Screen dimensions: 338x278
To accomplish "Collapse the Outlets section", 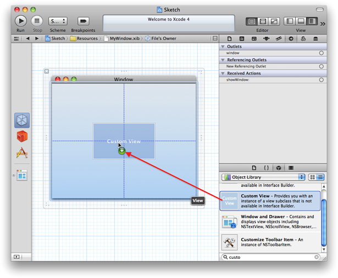I will point(223,47).
